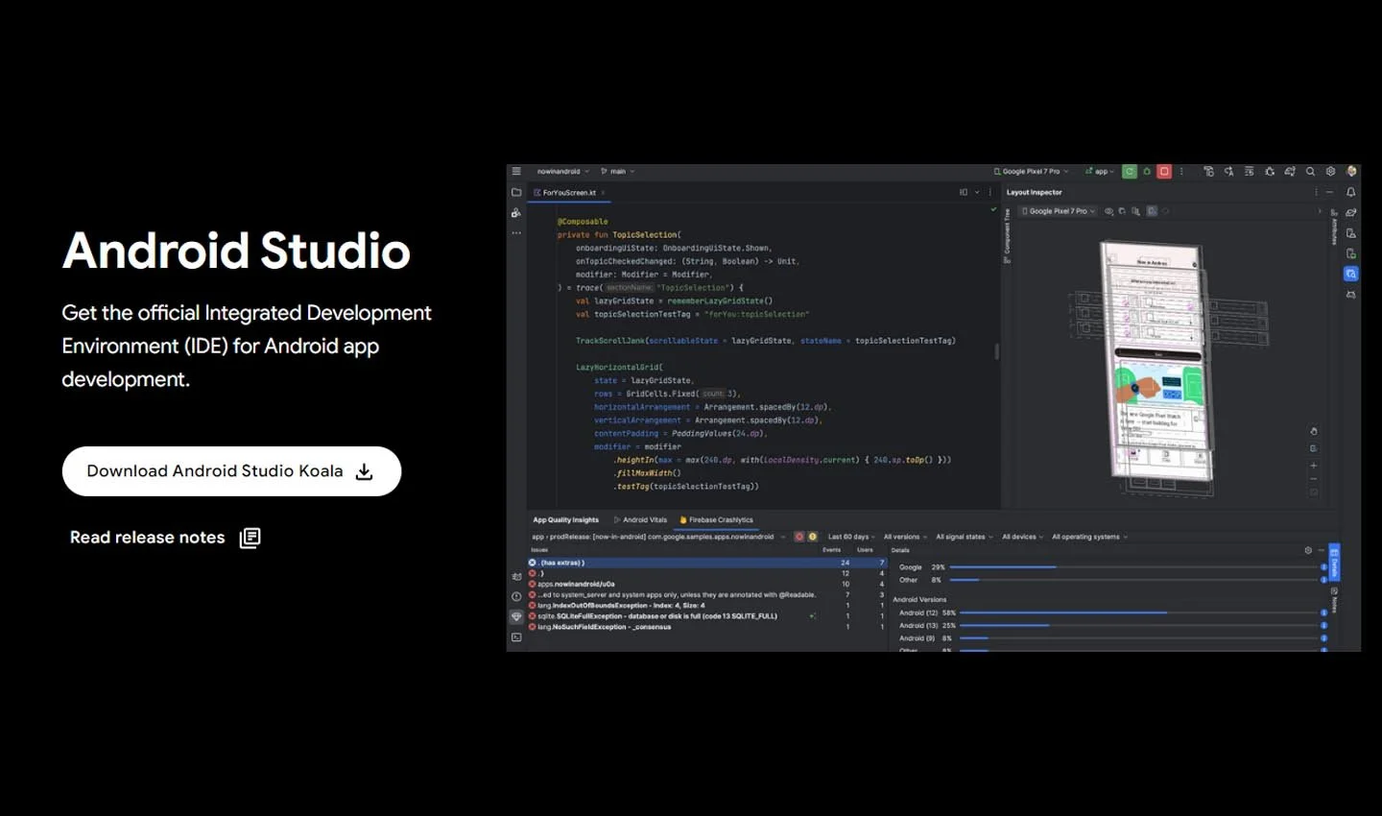
Task: Click the More tool windows ellipsis icon
Action: click(516, 233)
